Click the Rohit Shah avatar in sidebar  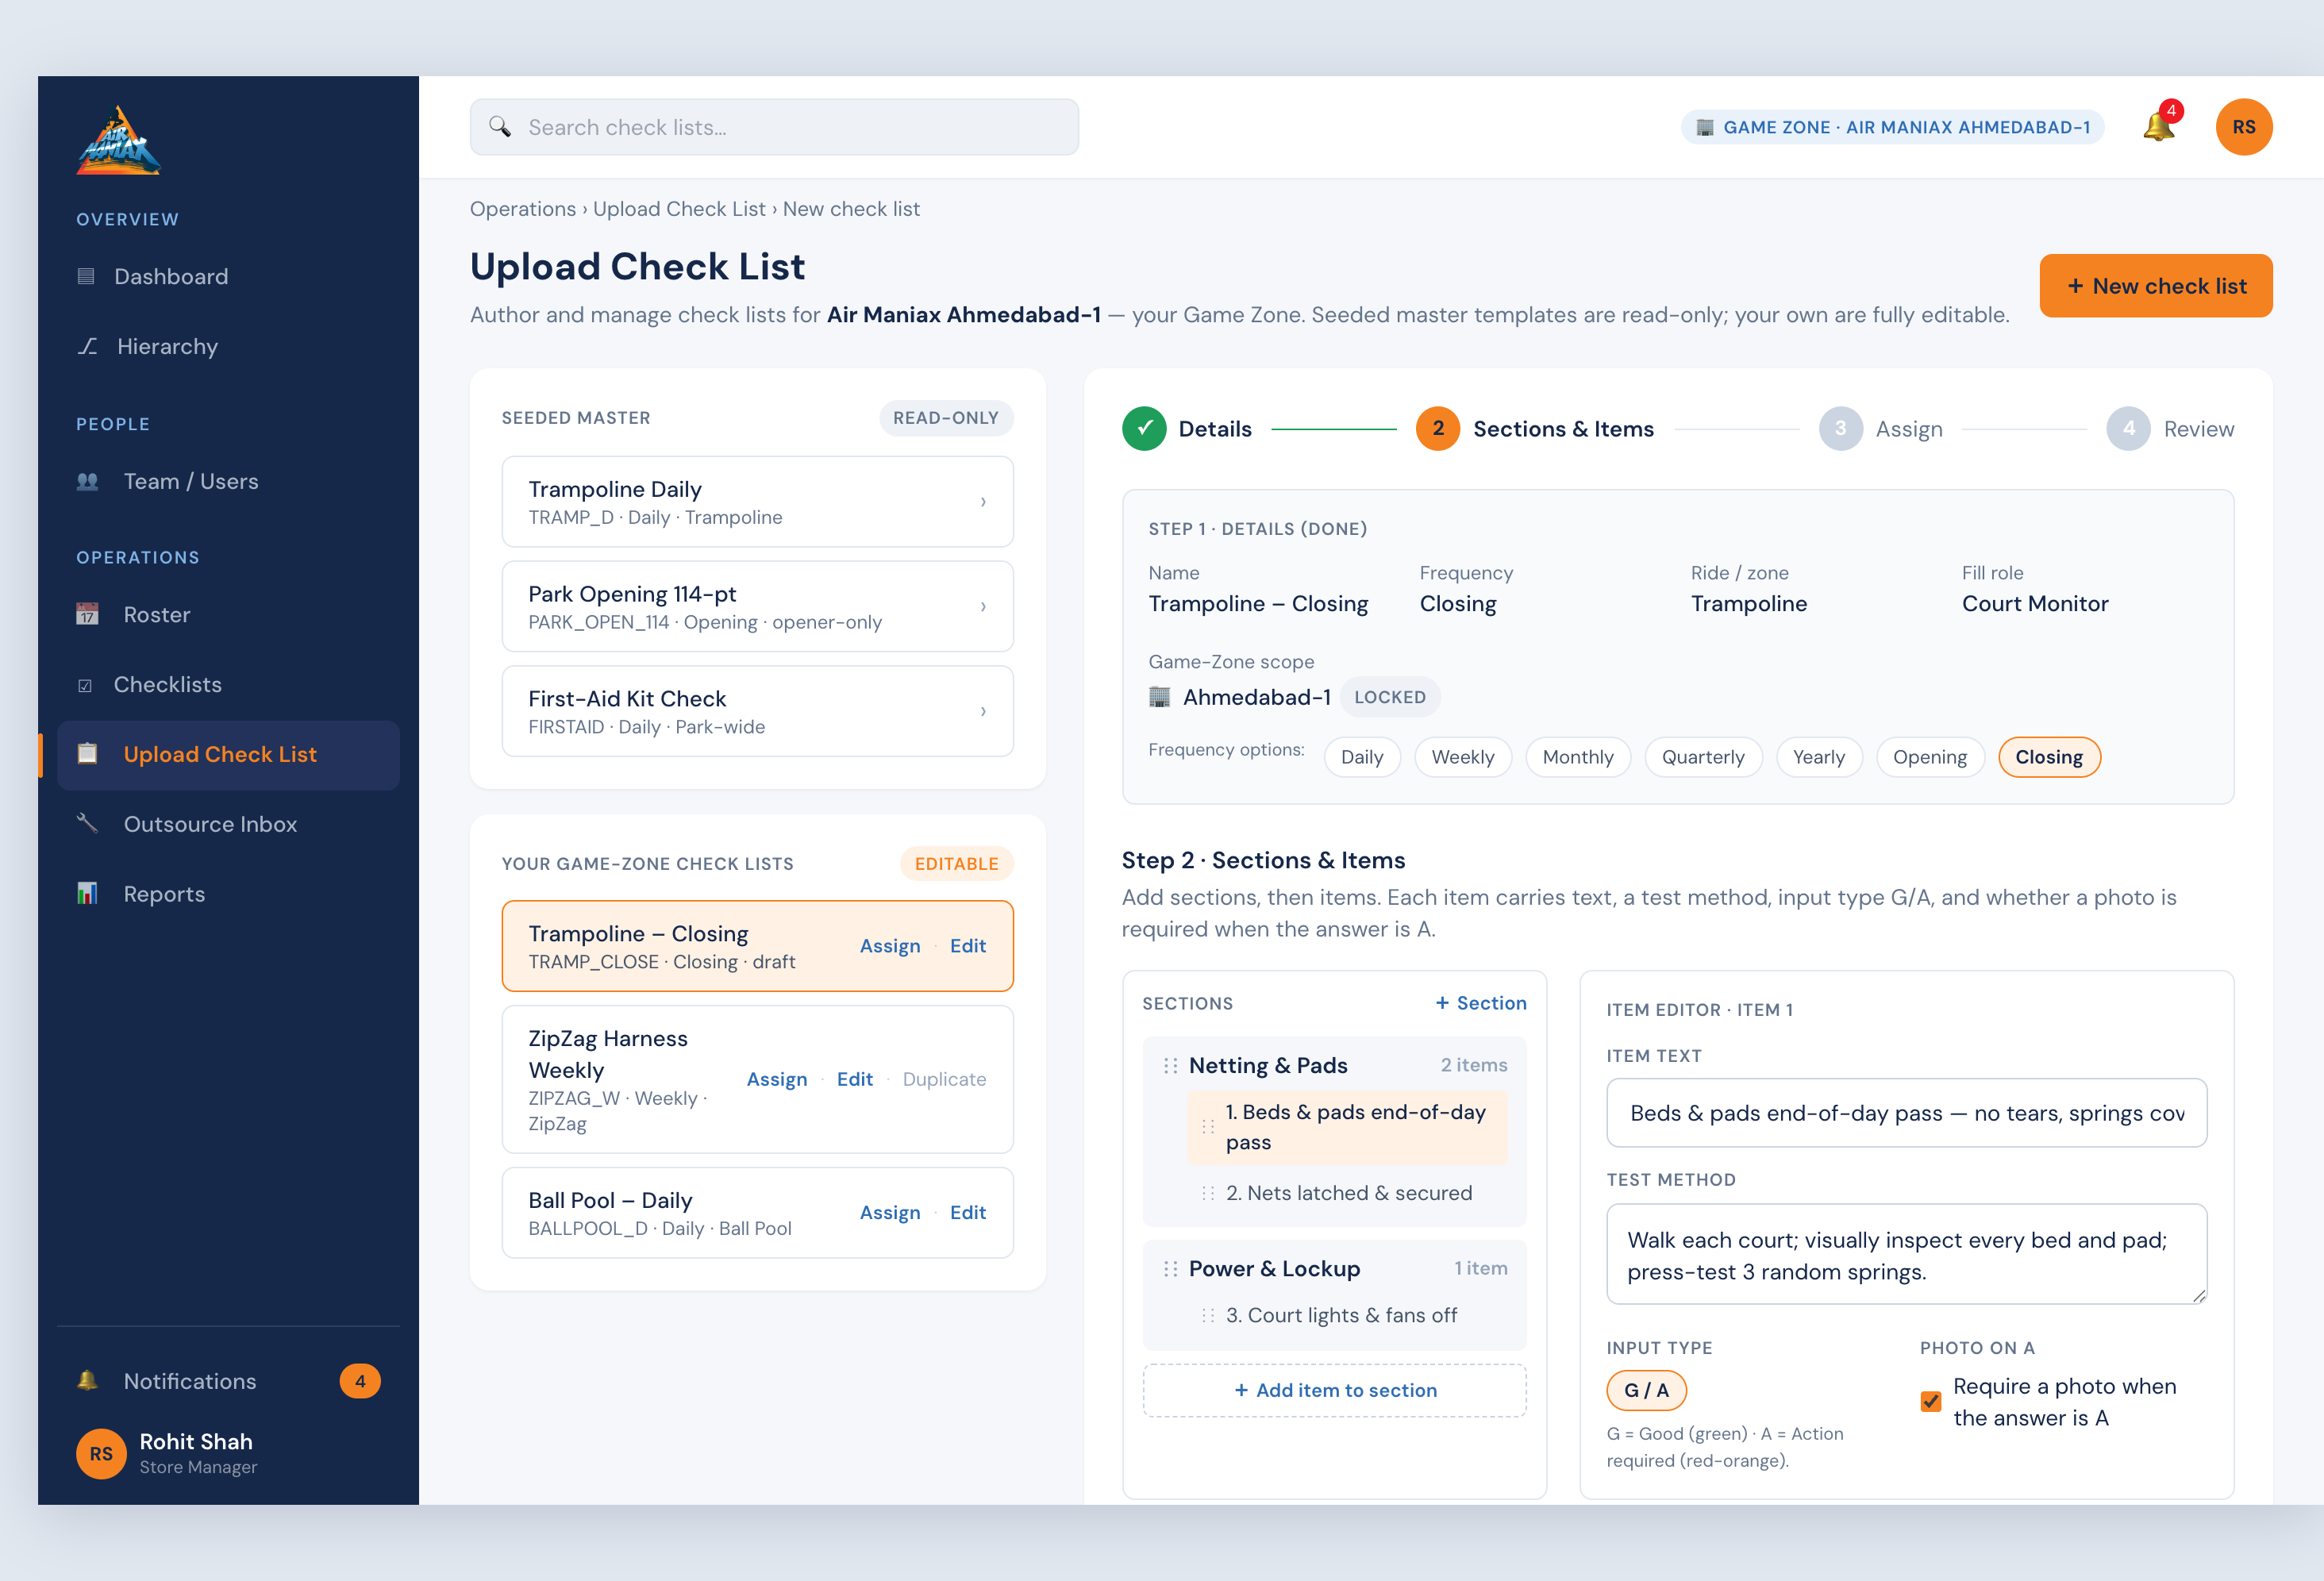pyautogui.click(x=101, y=1453)
